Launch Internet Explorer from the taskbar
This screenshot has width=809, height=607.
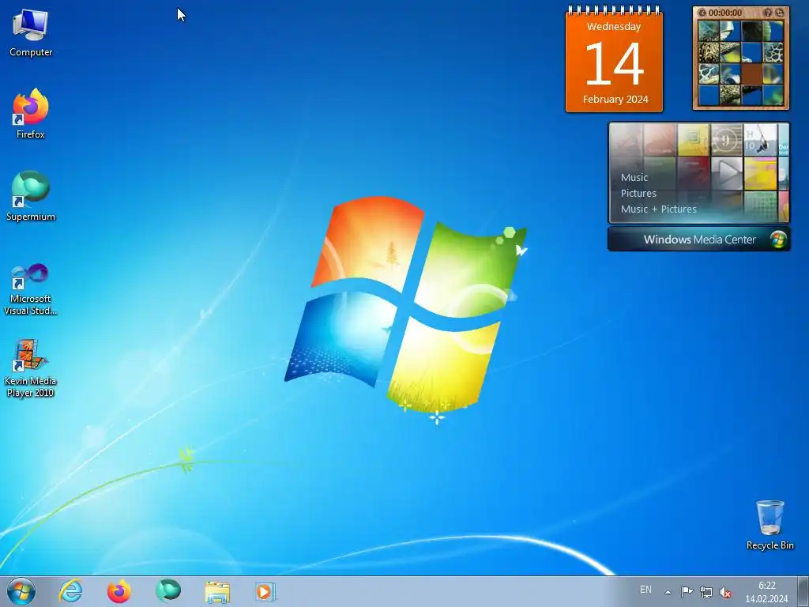click(70, 591)
